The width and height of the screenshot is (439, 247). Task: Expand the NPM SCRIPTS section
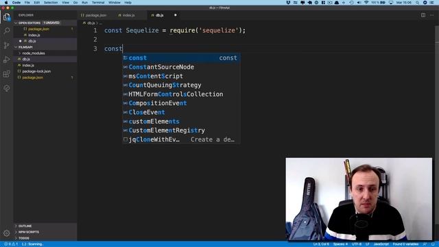[x=45, y=232]
